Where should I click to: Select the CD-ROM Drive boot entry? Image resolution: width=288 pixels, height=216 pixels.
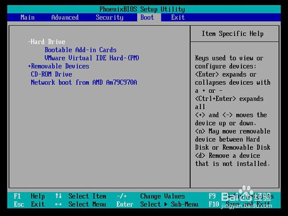click(x=51, y=74)
